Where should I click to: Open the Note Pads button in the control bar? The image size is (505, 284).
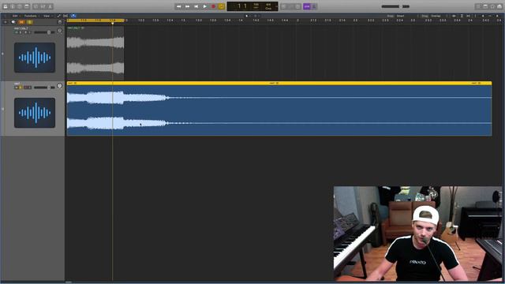(486, 6)
